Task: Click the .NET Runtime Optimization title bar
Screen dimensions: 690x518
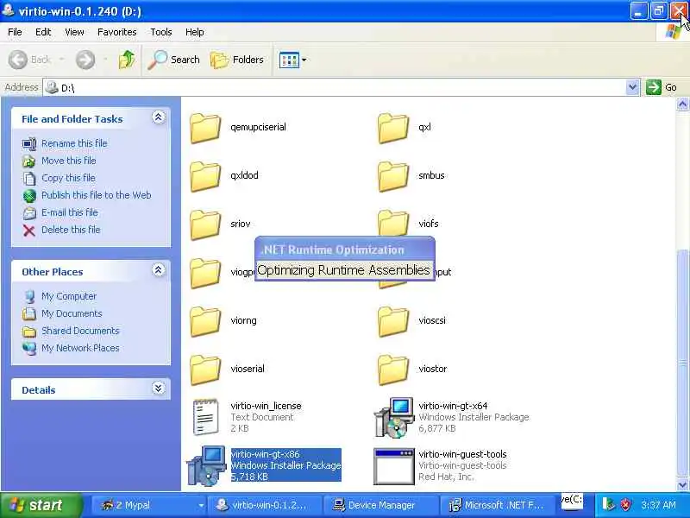Action: 344,250
